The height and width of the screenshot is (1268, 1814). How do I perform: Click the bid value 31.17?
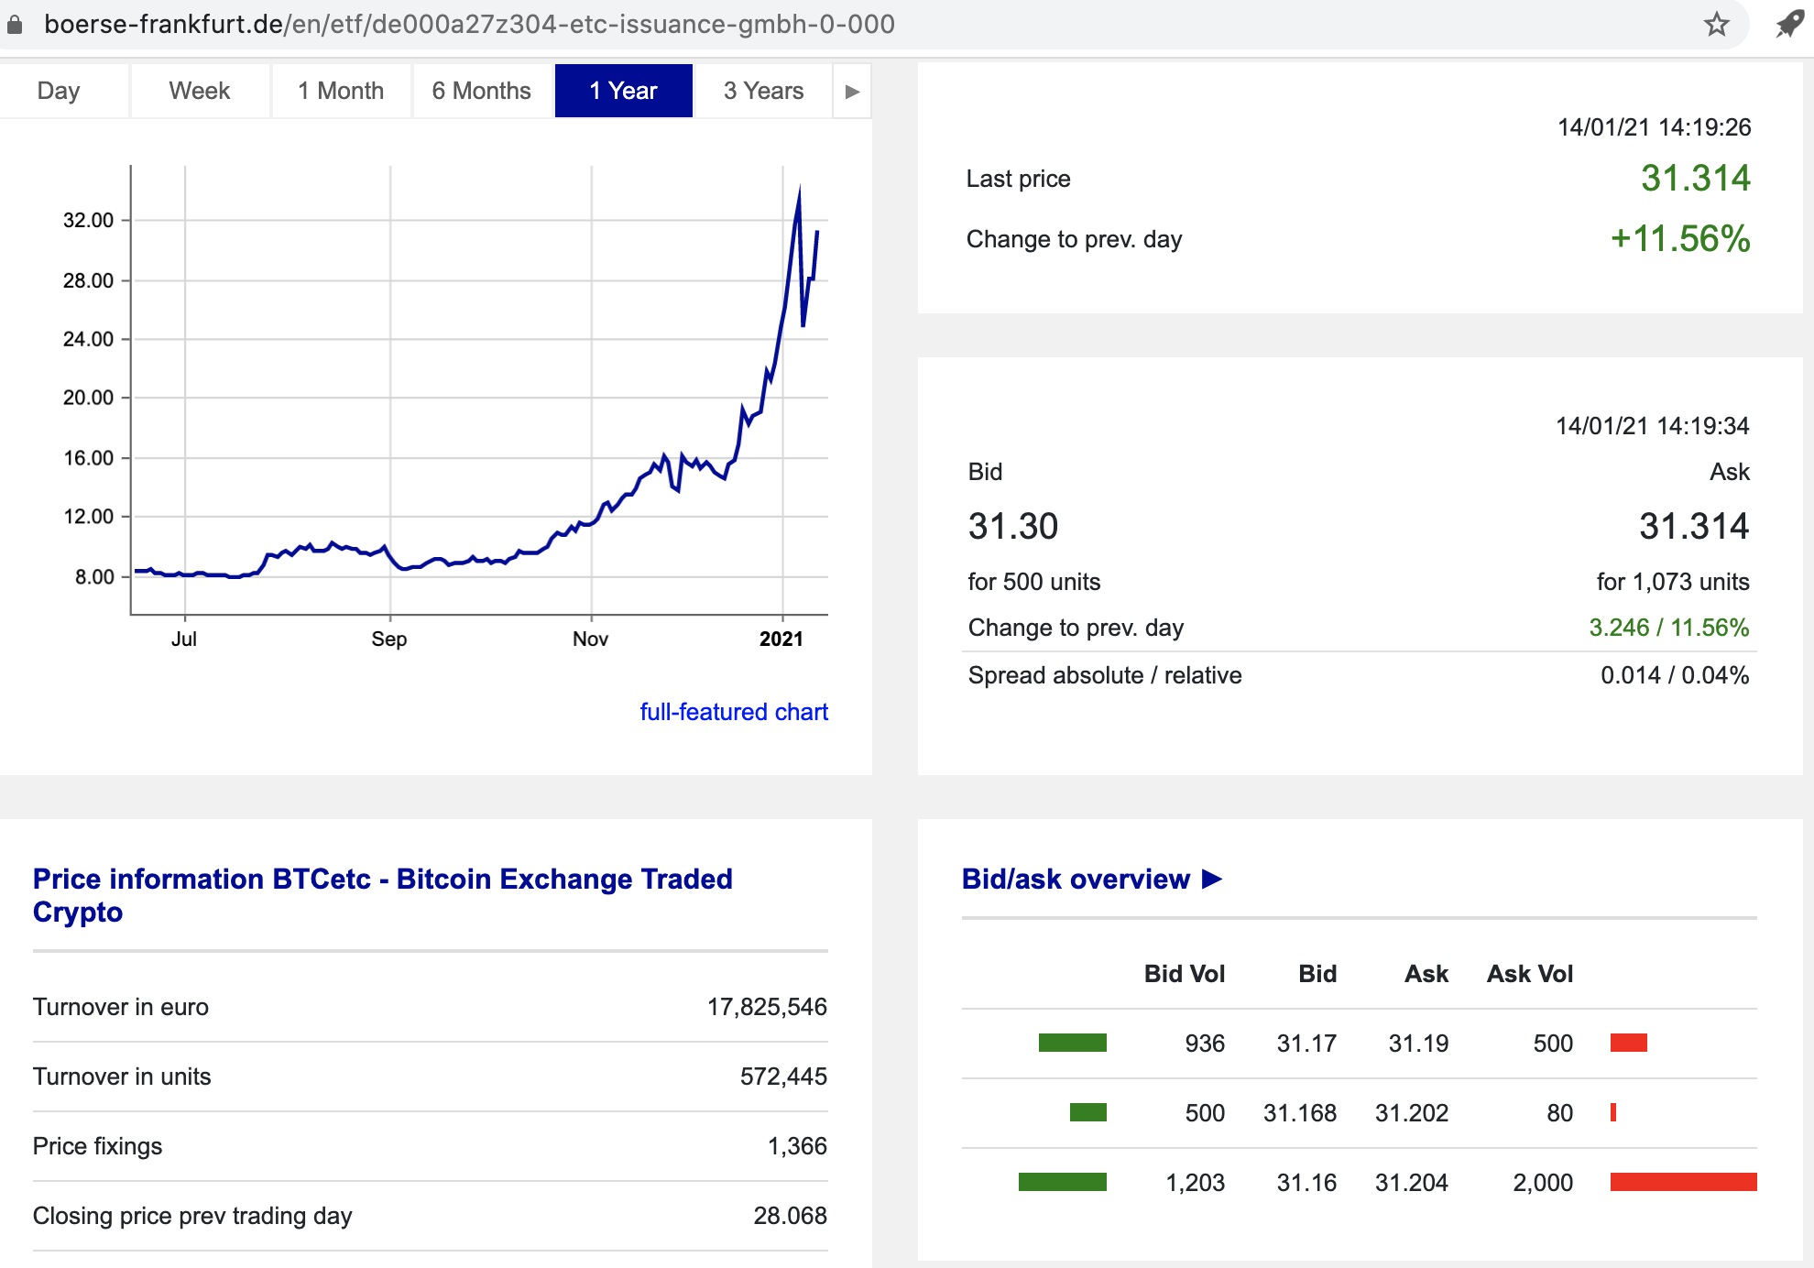(1306, 1044)
